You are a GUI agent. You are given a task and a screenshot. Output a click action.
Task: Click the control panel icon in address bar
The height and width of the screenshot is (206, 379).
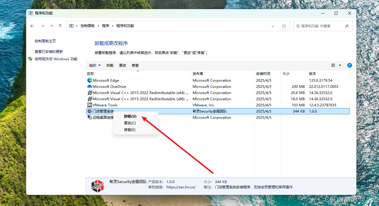coord(71,26)
